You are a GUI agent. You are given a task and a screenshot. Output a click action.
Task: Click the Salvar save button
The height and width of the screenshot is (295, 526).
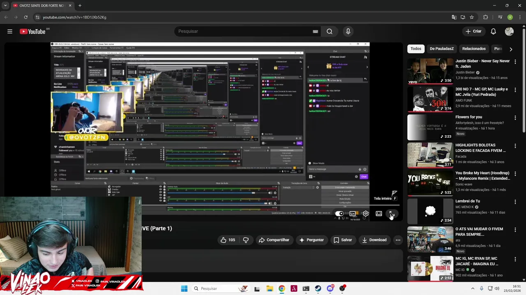click(343, 240)
